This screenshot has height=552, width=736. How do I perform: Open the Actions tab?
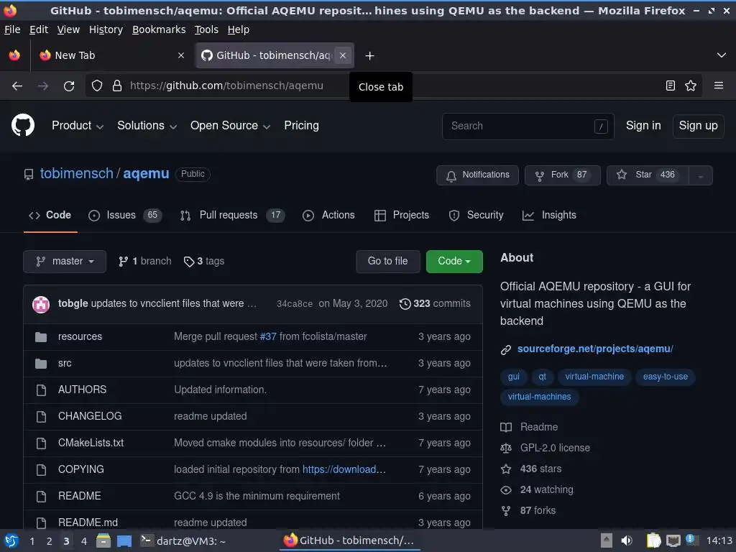click(328, 215)
